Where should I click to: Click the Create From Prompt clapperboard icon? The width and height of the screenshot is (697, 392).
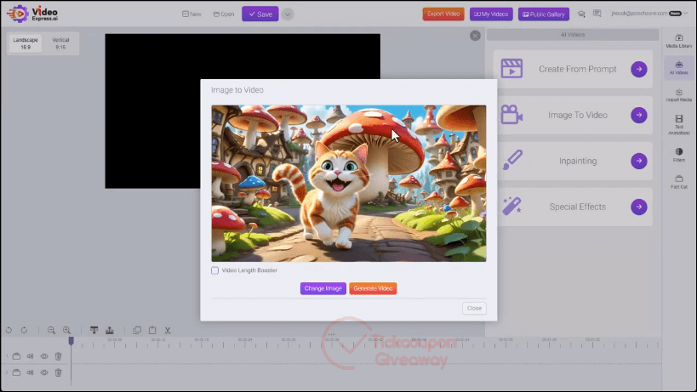[x=511, y=68]
